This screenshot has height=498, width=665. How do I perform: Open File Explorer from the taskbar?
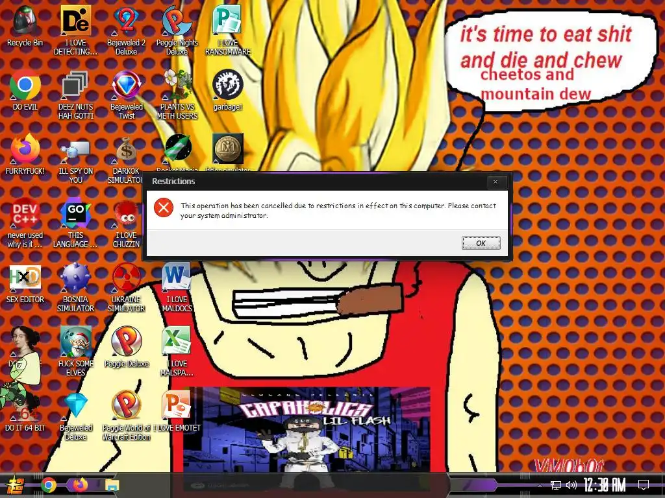click(112, 485)
